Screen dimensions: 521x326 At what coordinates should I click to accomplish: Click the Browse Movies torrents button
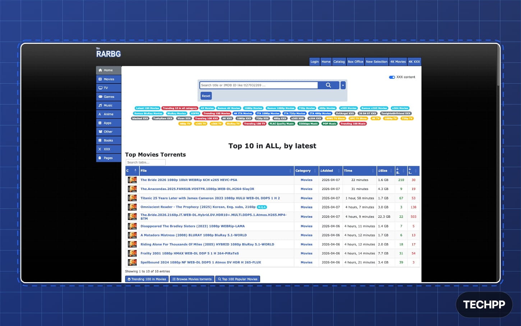(x=192, y=279)
